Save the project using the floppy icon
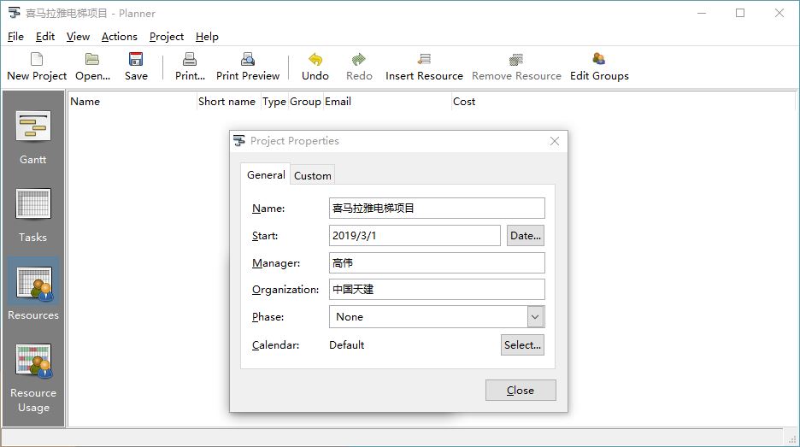This screenshot has height=447, width=800. tap(136, 59)
